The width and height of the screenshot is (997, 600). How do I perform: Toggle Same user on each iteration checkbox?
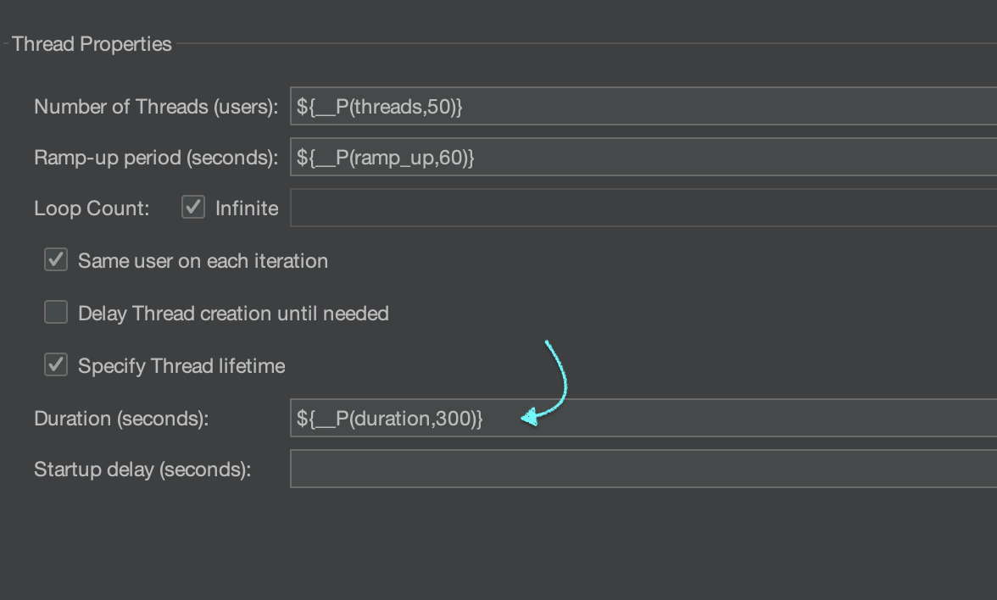point(56,260)
